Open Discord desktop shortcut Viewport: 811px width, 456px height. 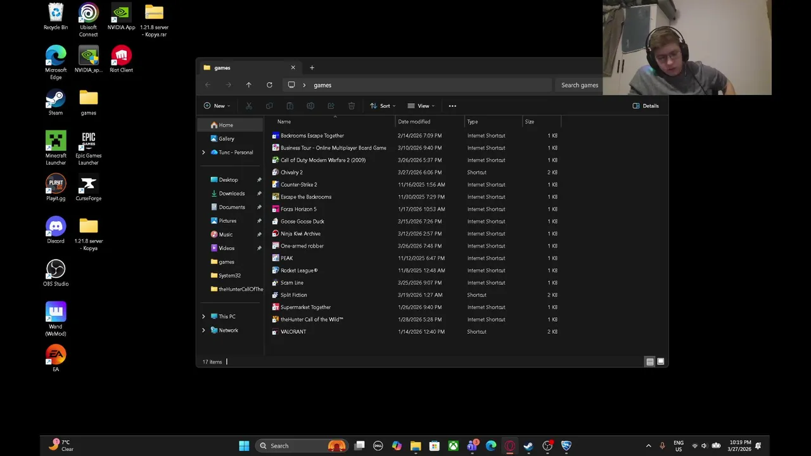click(56, 231)
